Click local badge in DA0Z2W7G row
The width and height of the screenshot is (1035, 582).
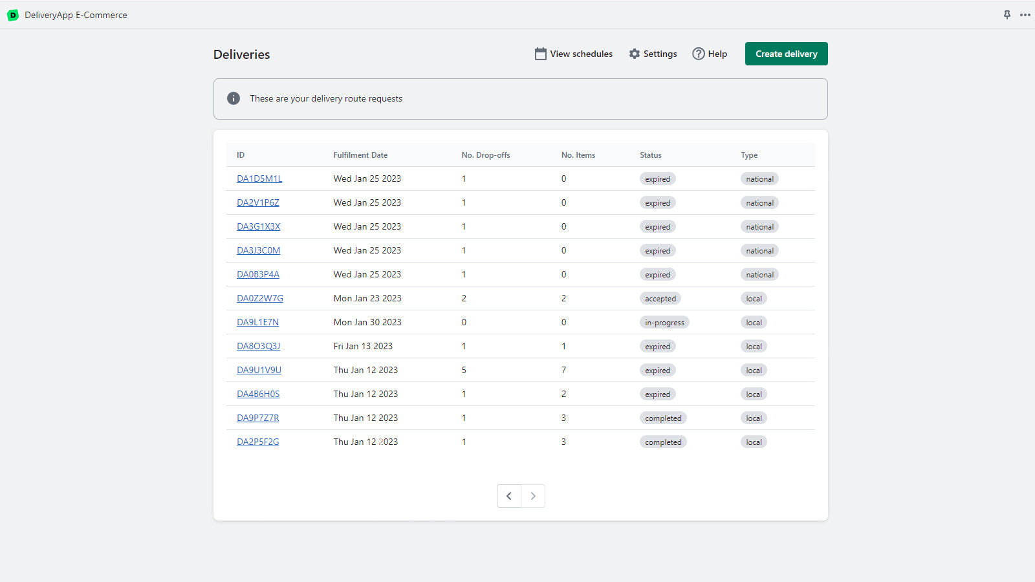(754, 298)
